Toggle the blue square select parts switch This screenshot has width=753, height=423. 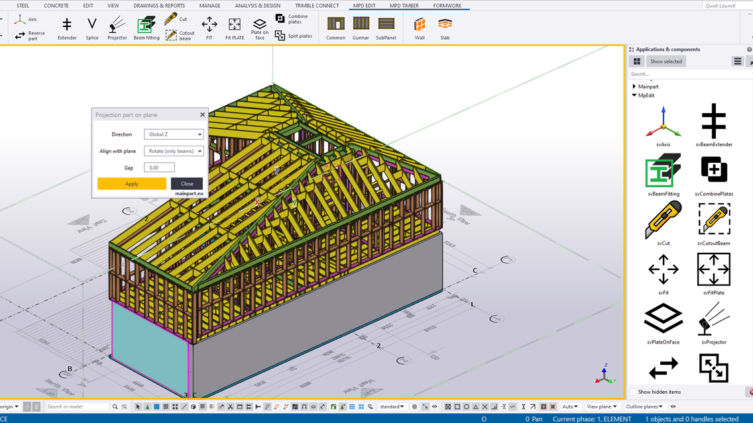[156, 406]
